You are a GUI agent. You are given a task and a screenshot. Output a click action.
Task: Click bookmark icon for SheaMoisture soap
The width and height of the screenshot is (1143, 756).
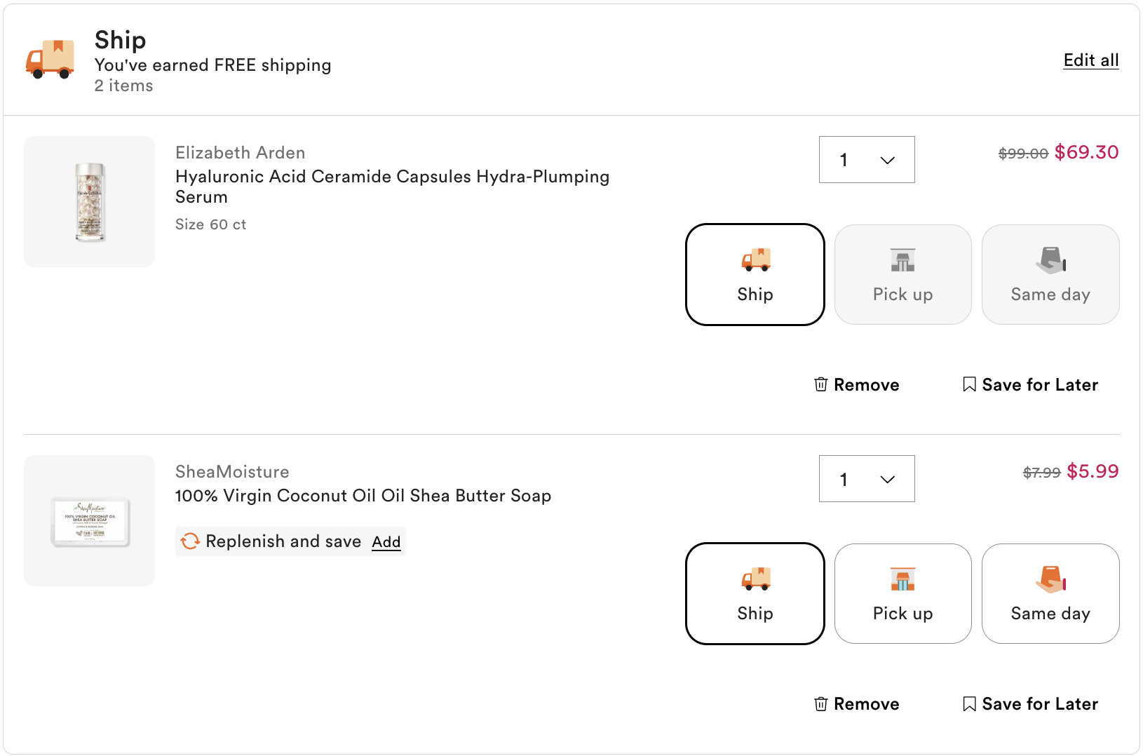pos(969,703)
